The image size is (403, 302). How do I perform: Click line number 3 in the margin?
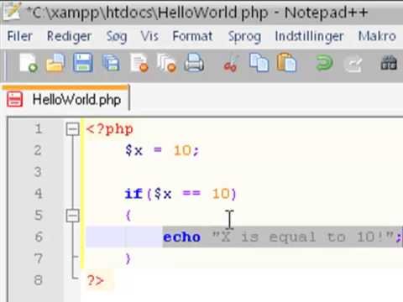click(x=38, y=172)
